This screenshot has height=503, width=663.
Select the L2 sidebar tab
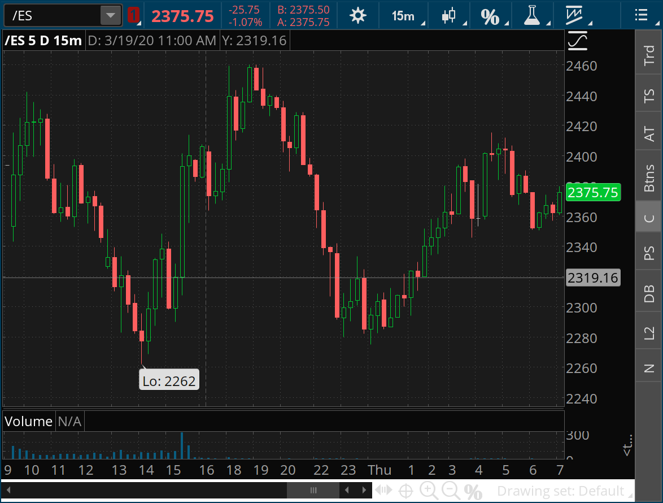click(649, 333)
